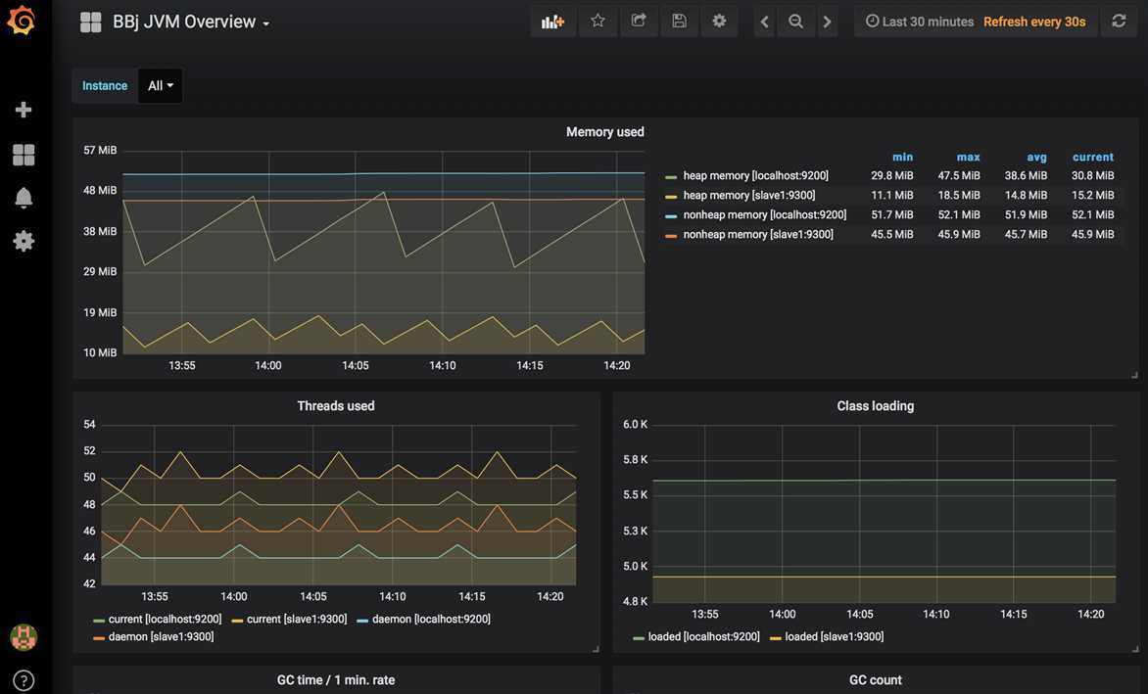Screen dimensions: 1148x694
Task: Open the Alerting bell icon
Action: click(x=24, y=198)
